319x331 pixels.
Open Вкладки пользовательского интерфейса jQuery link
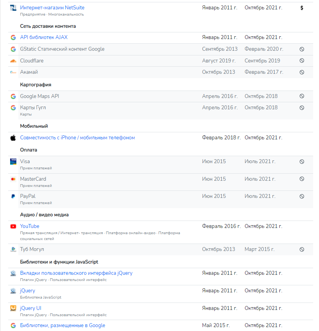pyautogui.click(x=76, y=273)
